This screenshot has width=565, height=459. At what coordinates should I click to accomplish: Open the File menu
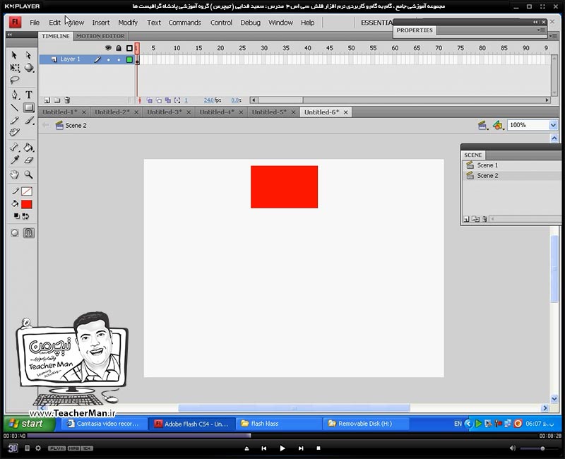point(35,23)
